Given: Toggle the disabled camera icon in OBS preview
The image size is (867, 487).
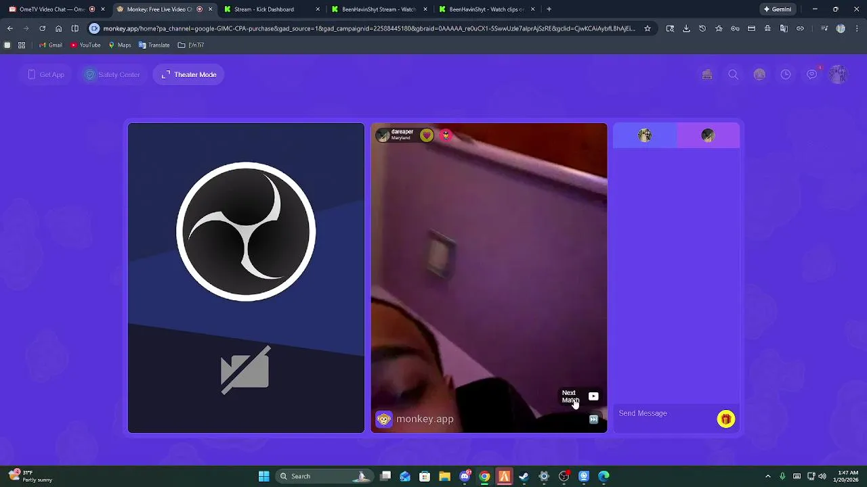Looking at the screenshot, I should point(245,370).
